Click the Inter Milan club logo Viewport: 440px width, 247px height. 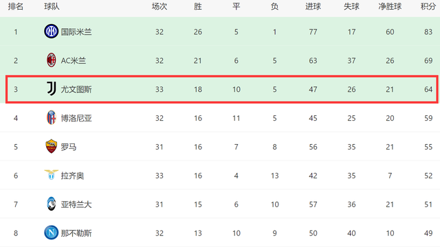tap(51, 32)
